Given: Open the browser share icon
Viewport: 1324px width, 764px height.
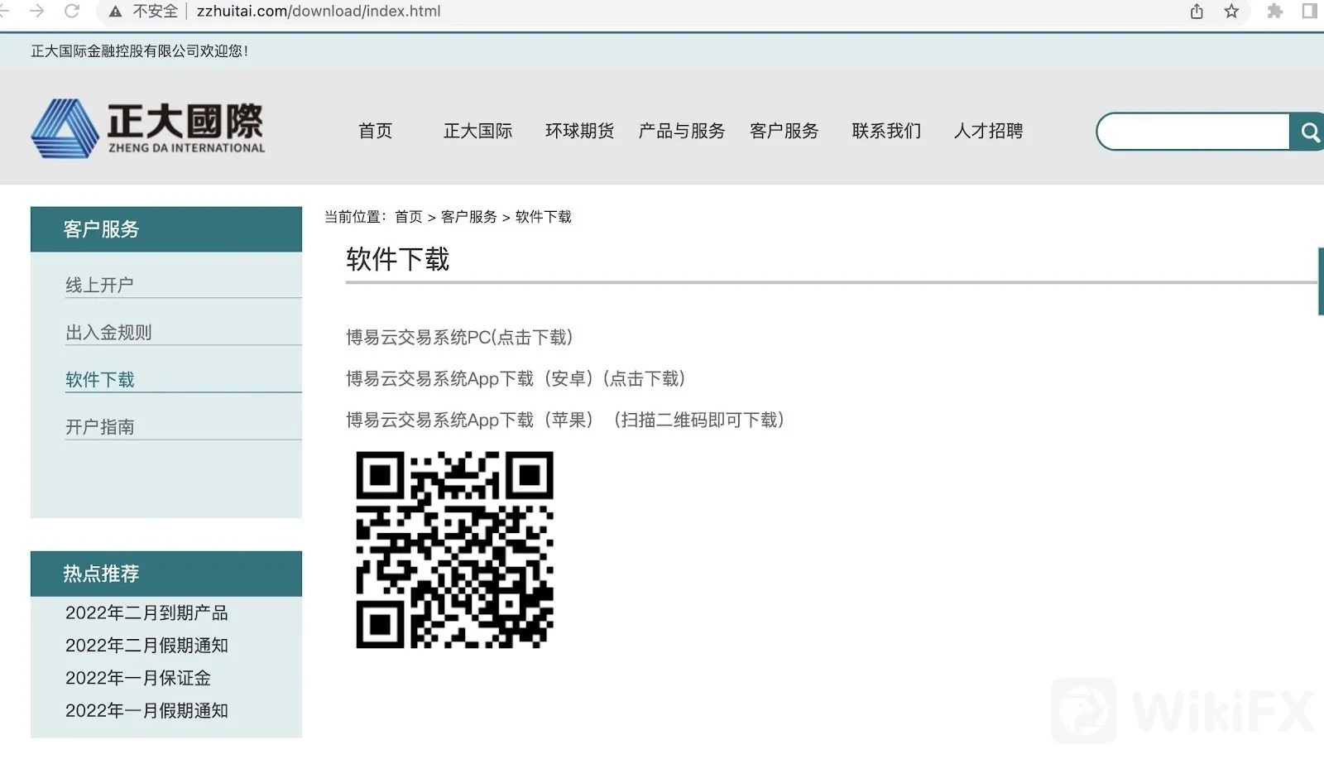Looking at the screenshot, I should click(1197, 12).
